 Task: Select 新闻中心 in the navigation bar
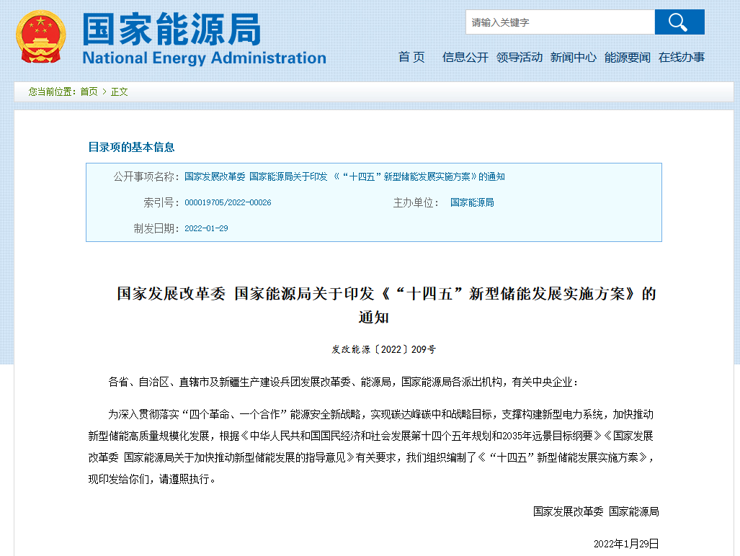573,58
